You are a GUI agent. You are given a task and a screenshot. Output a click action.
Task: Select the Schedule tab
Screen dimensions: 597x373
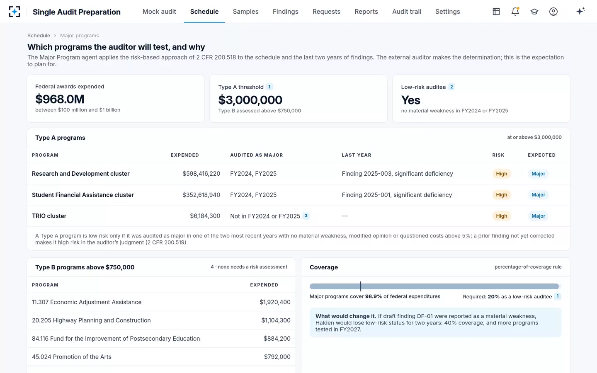[x=204, y=12]
